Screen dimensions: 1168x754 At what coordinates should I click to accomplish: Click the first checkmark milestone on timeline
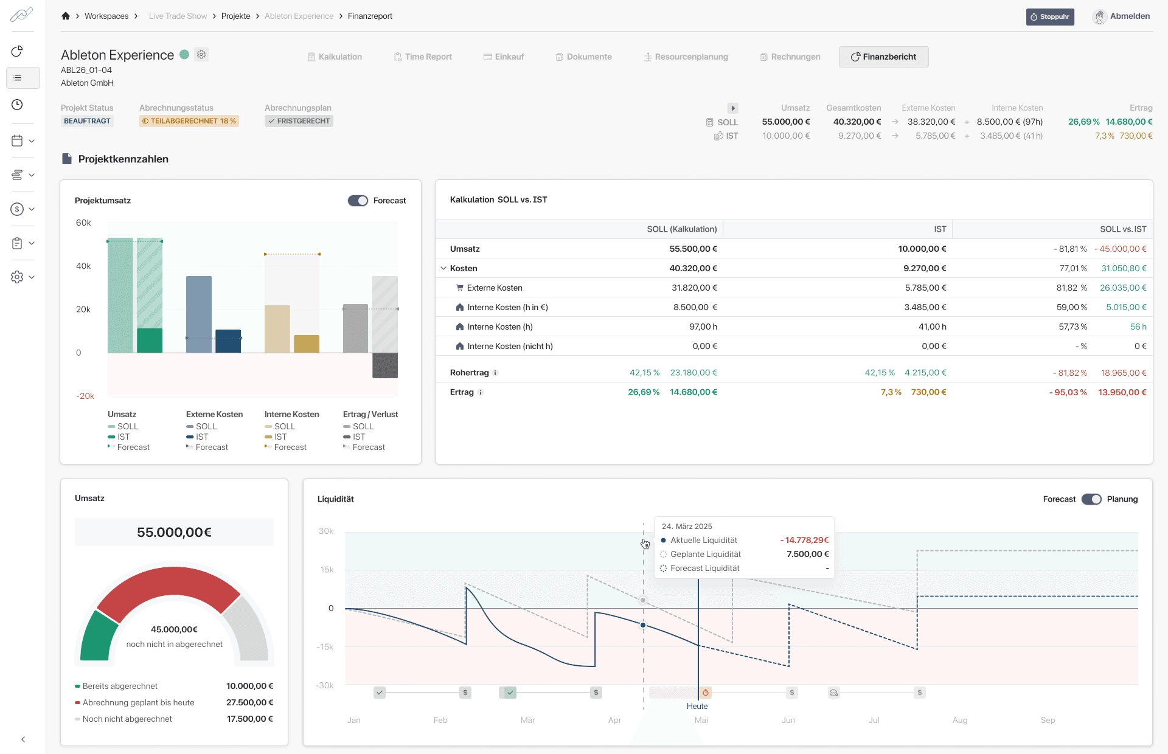380,693
